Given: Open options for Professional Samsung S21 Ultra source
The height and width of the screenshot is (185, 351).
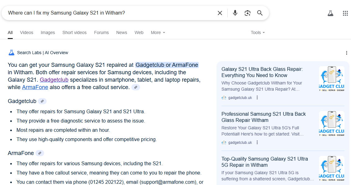Looking at the screenshot, I should coord(257,142).
